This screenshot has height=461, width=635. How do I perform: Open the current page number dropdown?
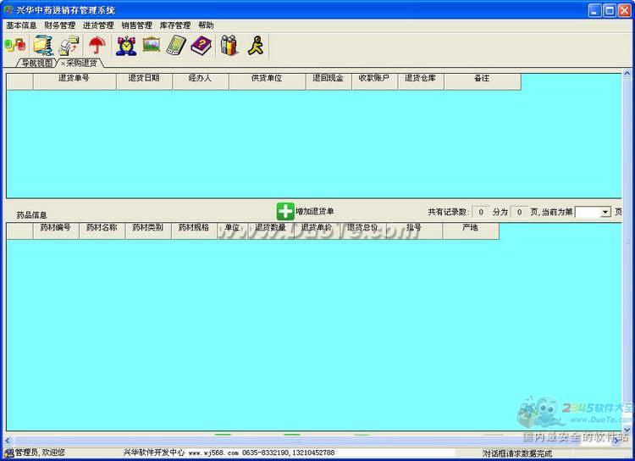605,212
